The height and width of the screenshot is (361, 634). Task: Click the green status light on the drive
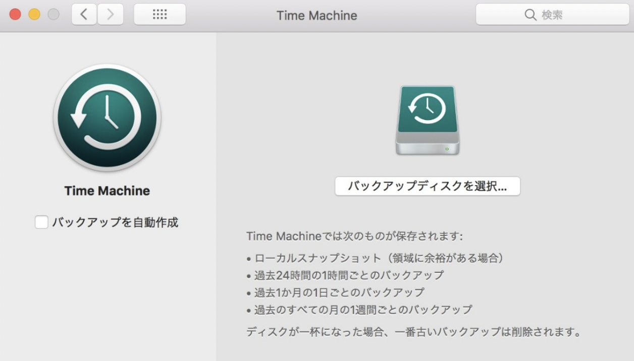pos(448,148)
